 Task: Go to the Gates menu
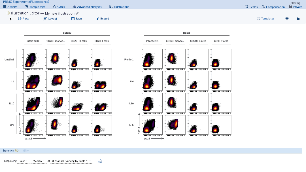(59, 7)
